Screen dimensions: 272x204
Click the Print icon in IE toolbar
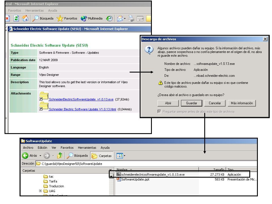[131, 18]
